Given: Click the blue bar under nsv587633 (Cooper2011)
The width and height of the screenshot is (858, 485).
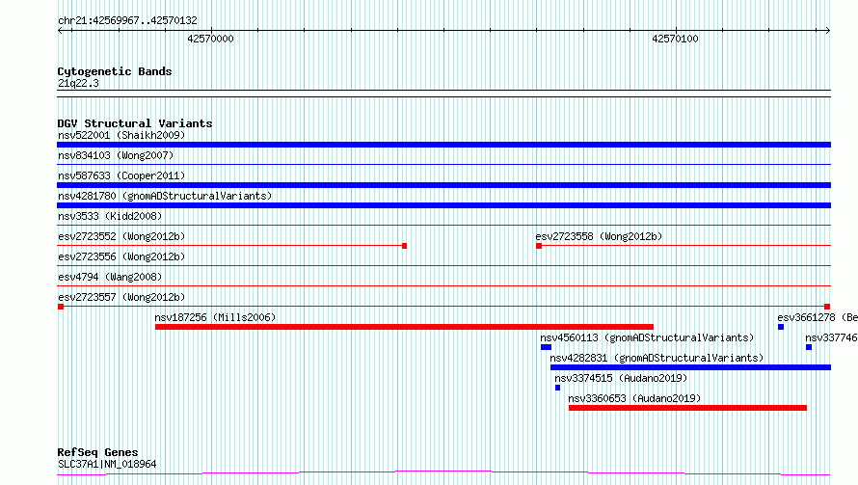Looking at the screenshot, I should coord(443,185).
